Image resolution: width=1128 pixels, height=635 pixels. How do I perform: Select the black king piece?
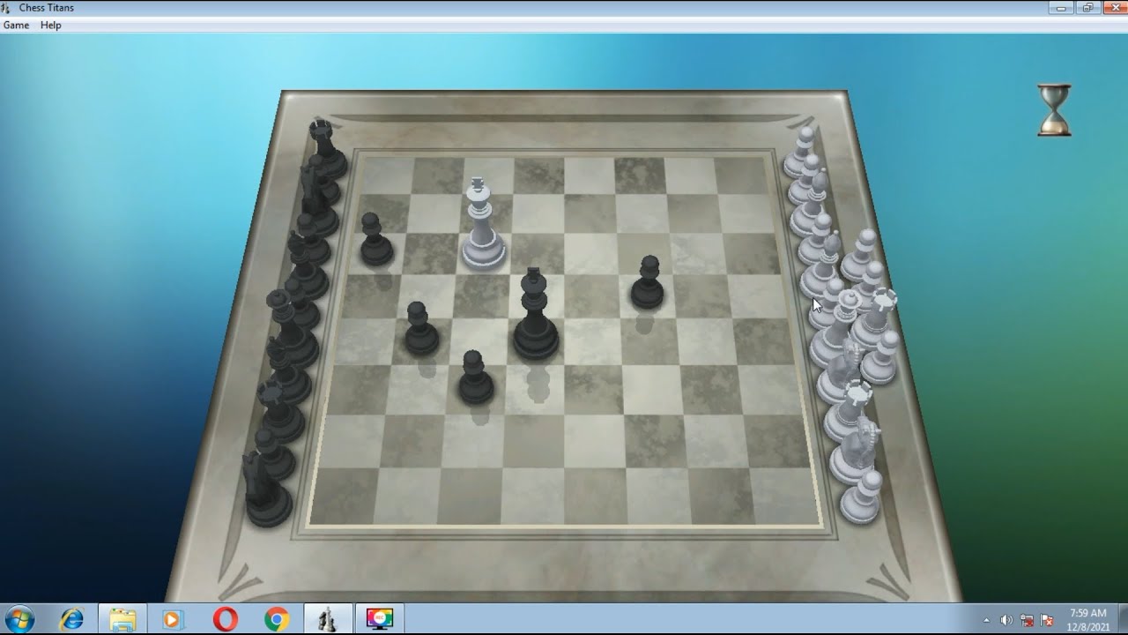coord(535,314)
